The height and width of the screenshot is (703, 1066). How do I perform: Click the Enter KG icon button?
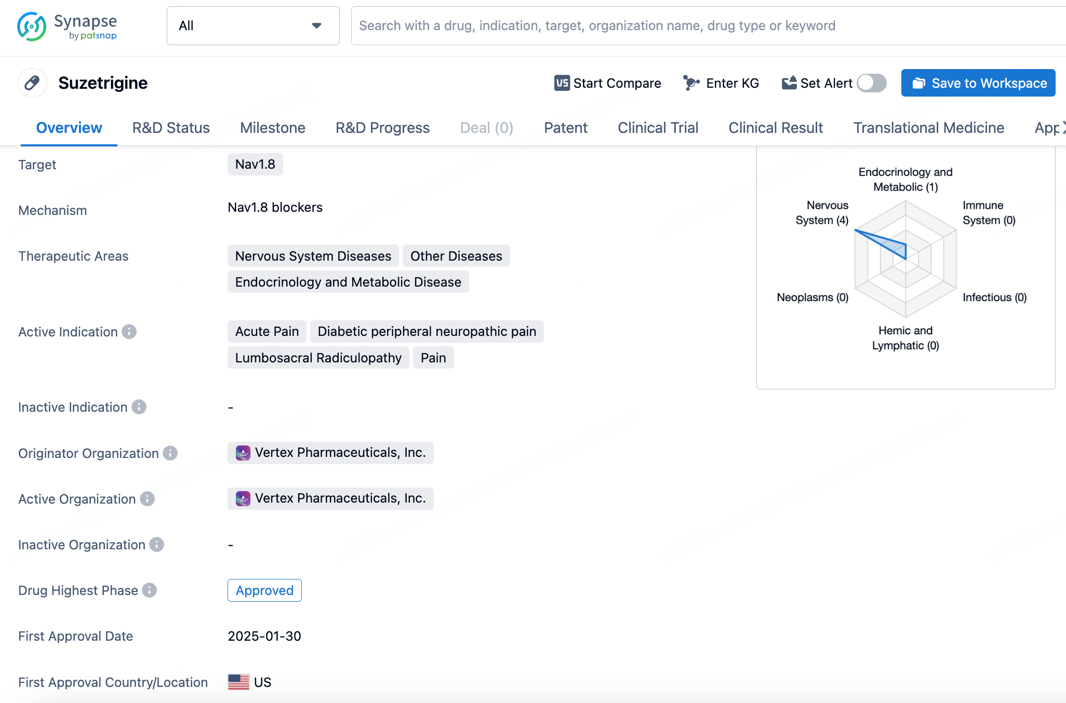point(689,83)
